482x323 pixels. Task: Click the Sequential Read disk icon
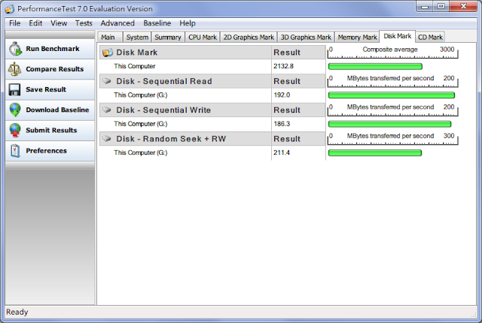[107, 81]
